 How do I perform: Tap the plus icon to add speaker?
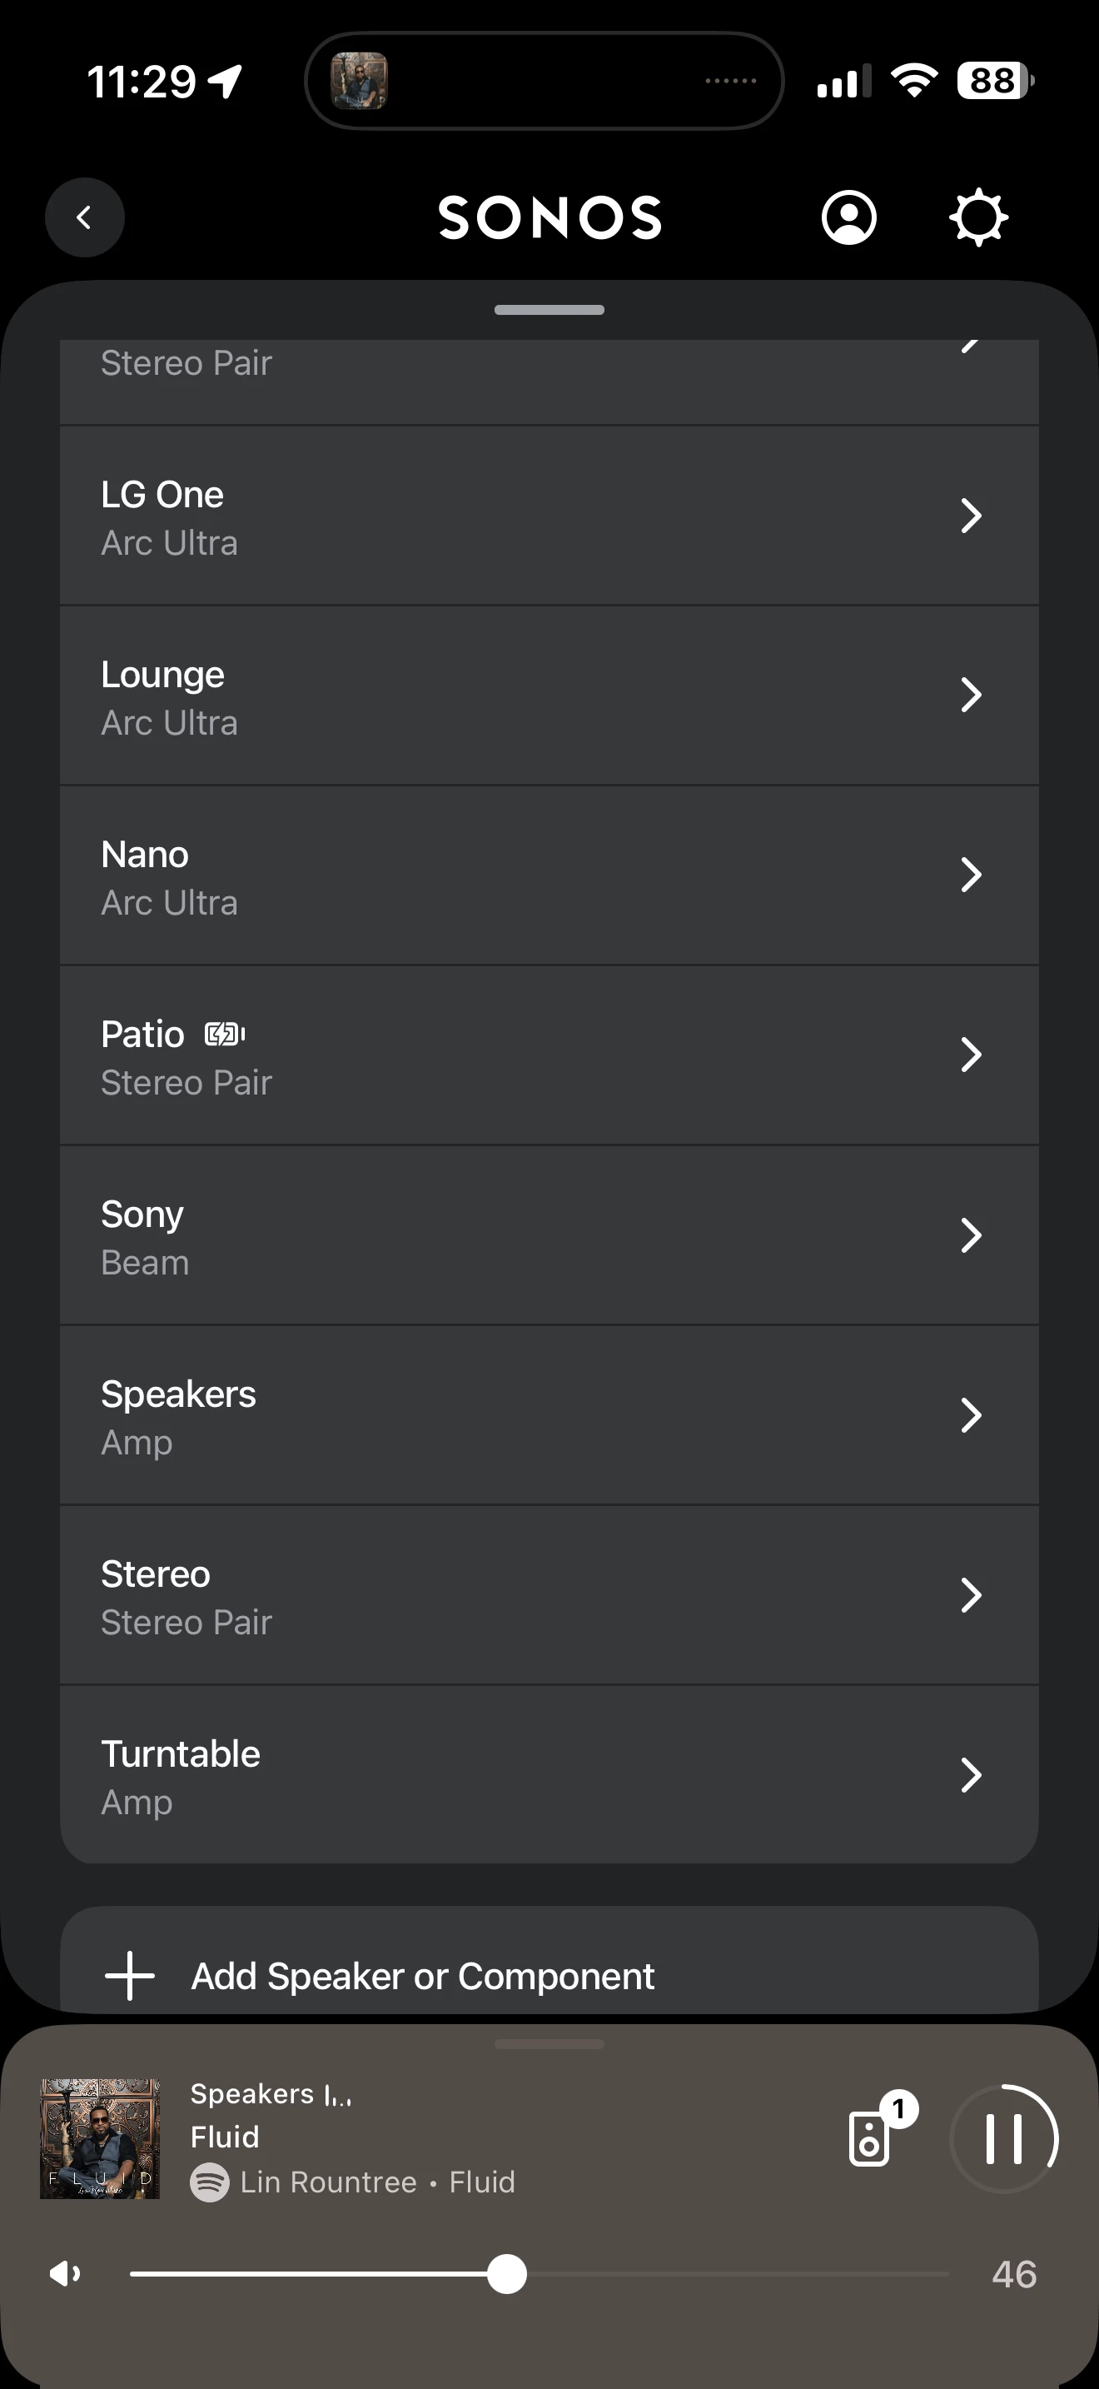[x=130, y=1977]
